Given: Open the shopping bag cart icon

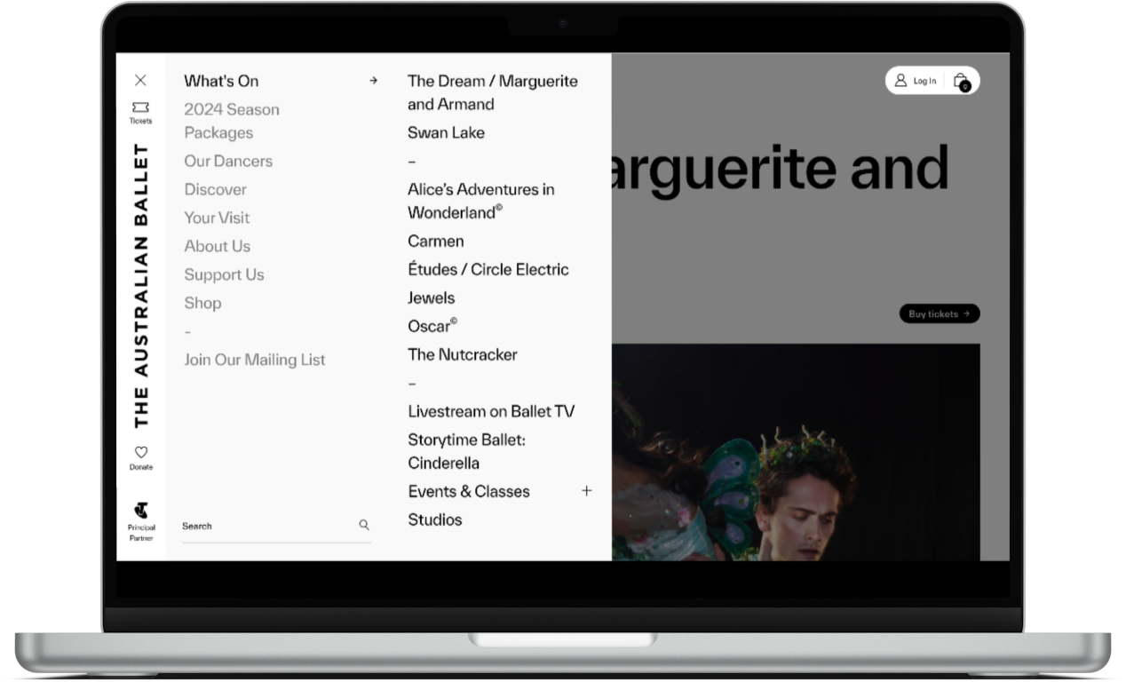Looking at the screenshot, I should pos(961,81).
